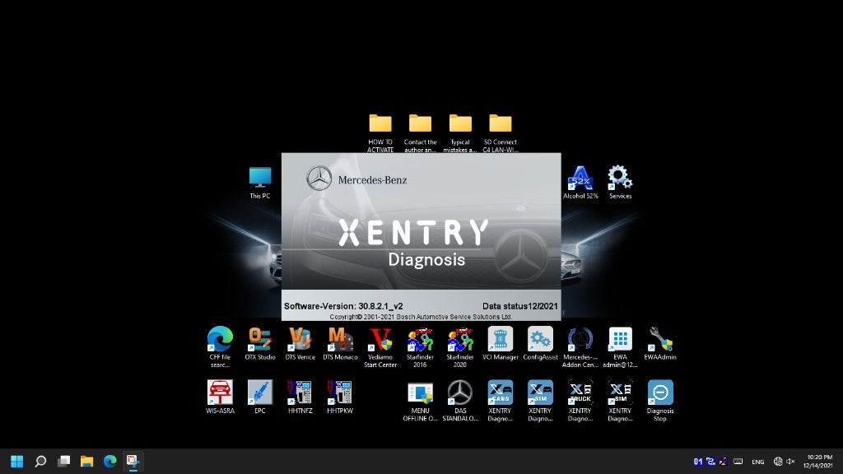Open Task View on taskbar
This screenshot has height=474, width=843.
[x=63, y=461]
